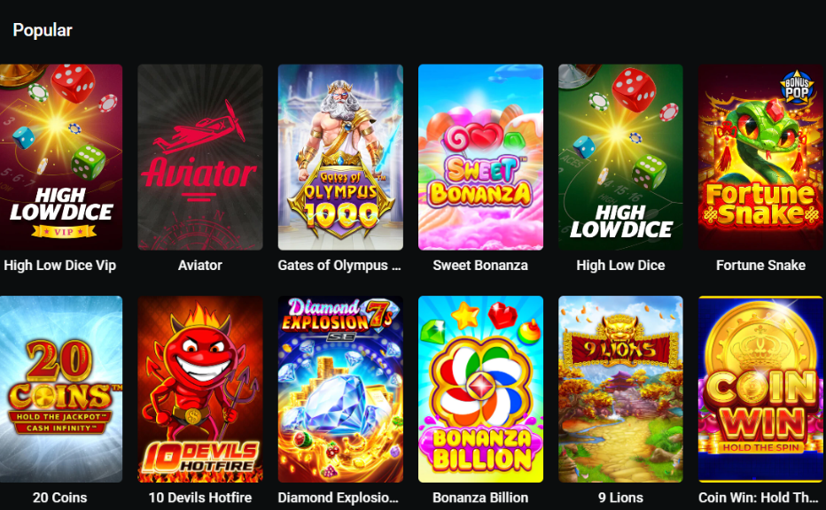The height and width of the screenshot is (510, 826).
Task: Select the Gates of Olympus 1000 tile
Action: (x=340, y=157)
